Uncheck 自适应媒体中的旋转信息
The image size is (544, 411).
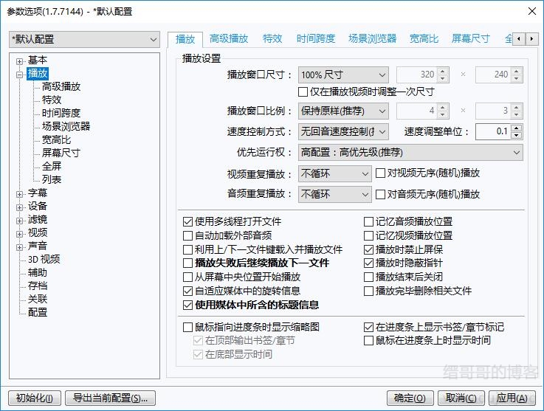coord(187,291)
